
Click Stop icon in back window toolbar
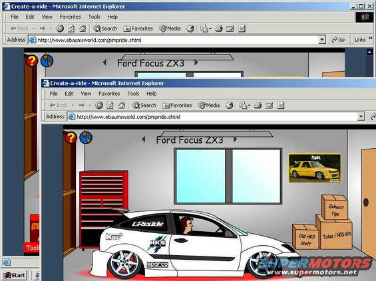point(60,29)
